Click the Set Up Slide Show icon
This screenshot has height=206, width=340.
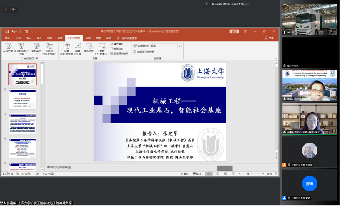67,47
